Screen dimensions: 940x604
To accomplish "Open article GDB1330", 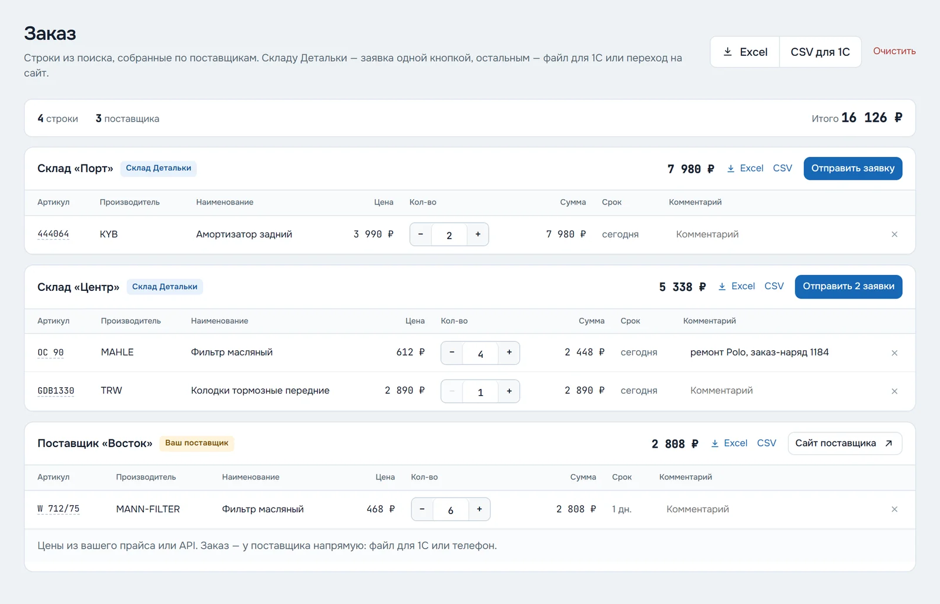I will 56,391.
